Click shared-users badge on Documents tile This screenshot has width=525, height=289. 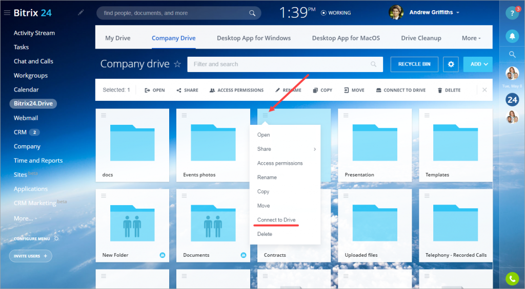point(244,255)
